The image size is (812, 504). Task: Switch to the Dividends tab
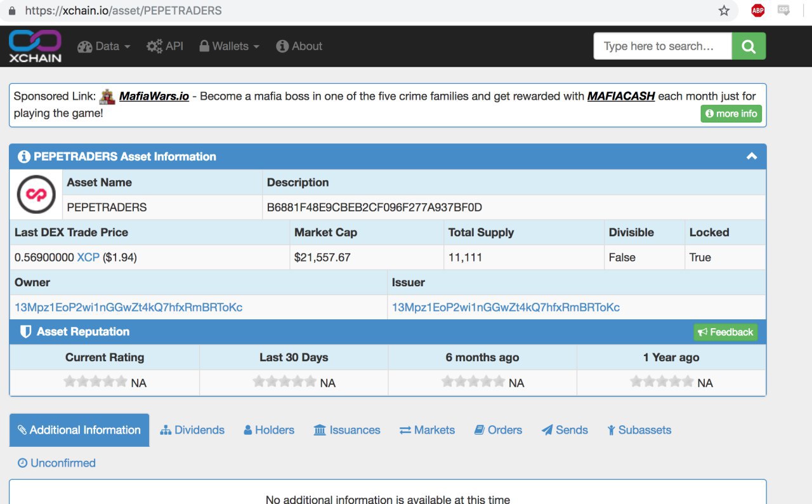[x=192, y=430]
